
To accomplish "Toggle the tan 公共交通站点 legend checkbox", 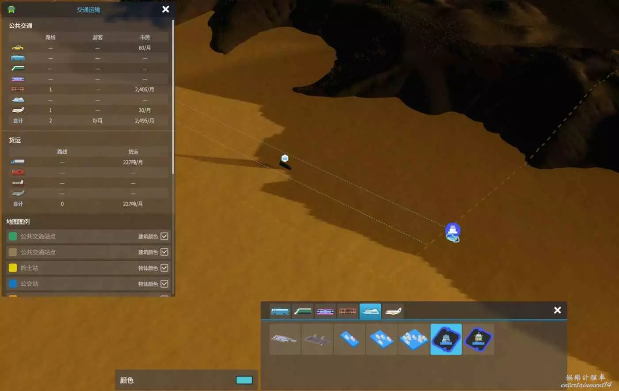I will tap(164, 252).
